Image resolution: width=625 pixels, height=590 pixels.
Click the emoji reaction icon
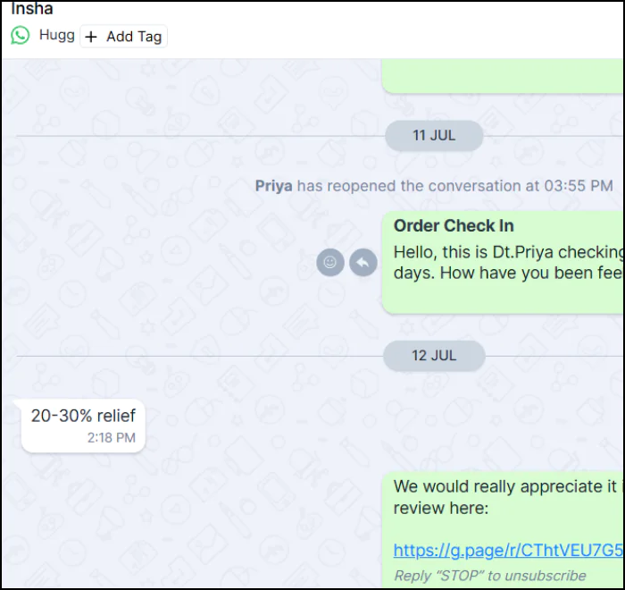pyautogui.click(x=330, y=262)
